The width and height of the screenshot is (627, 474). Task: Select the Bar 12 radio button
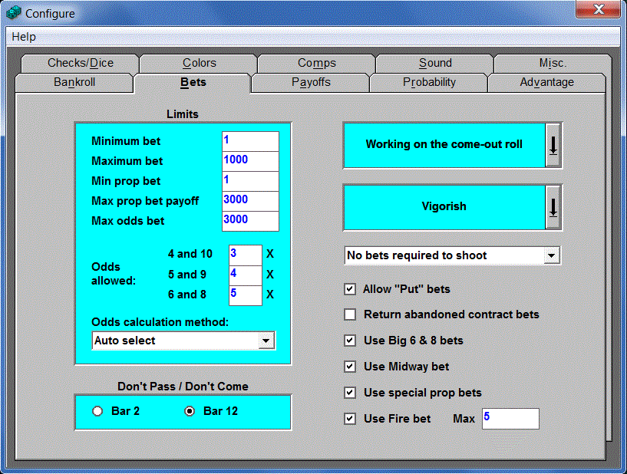(190, 411)
